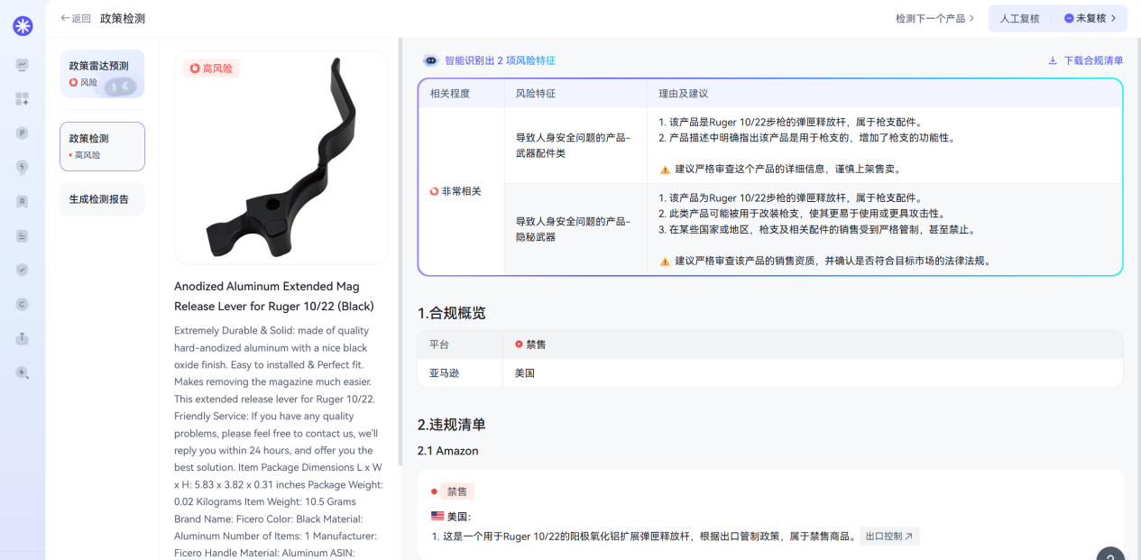
Task: Click the lightning bulb sidebar icon
Action: (x=22, y=167)
